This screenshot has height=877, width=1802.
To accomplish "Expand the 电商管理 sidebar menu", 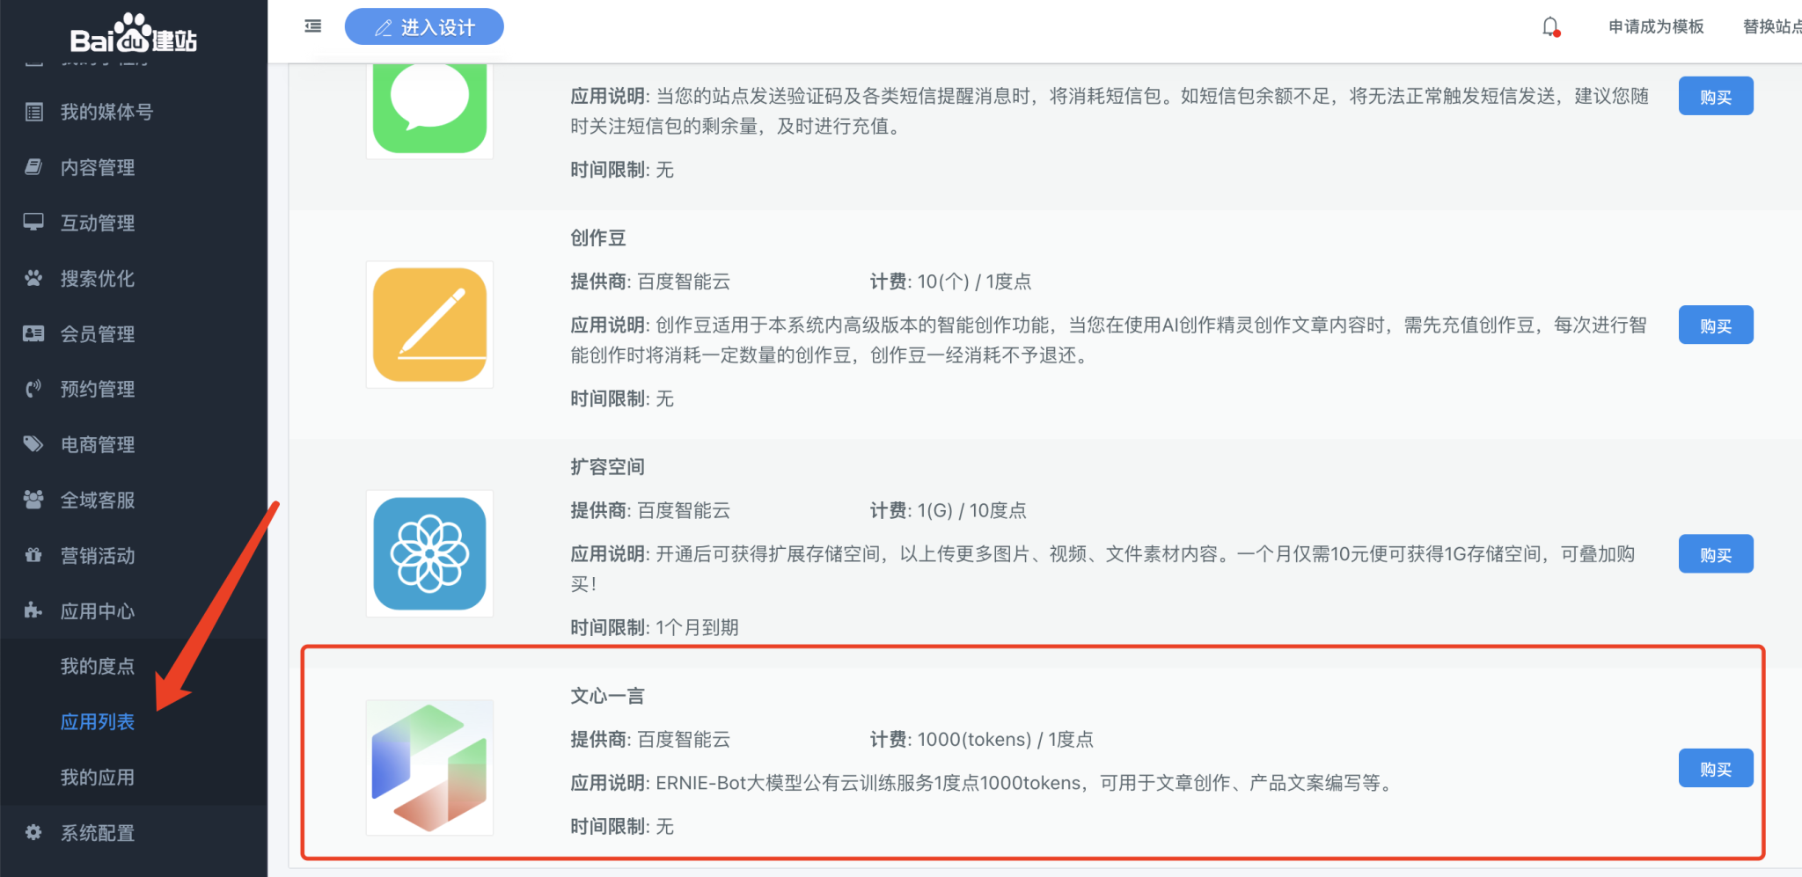I will tap(97, 445).
